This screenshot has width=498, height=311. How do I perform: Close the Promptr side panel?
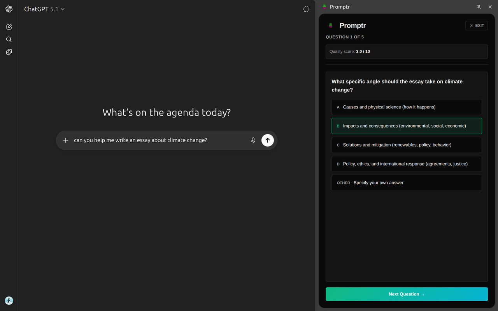click(x=490, y=7)
